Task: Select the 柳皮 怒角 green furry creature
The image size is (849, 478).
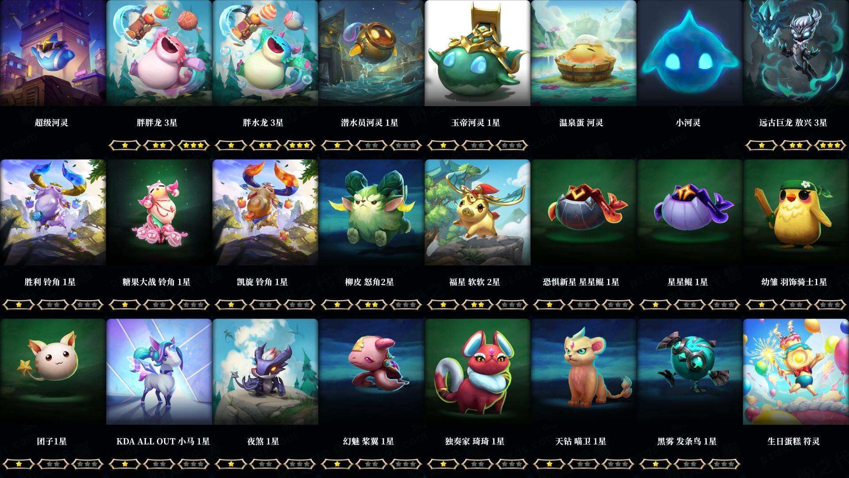Action: 371,212
